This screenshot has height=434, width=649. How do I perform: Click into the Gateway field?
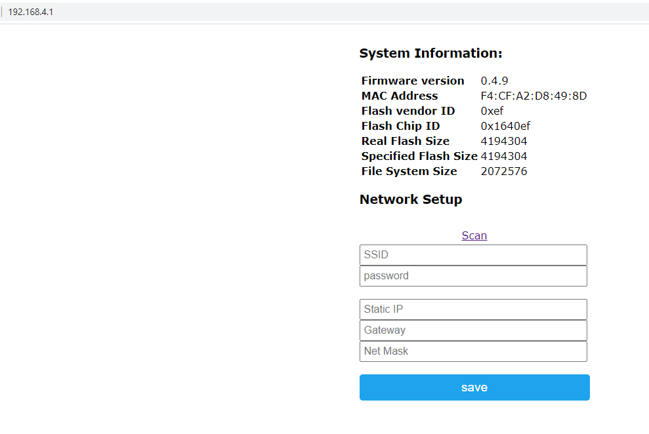click(473, 330)
